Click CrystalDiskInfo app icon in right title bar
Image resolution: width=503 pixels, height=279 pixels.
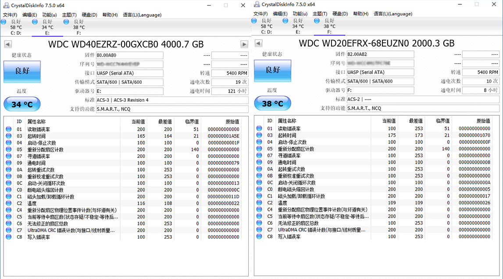[x=257, y=4]
